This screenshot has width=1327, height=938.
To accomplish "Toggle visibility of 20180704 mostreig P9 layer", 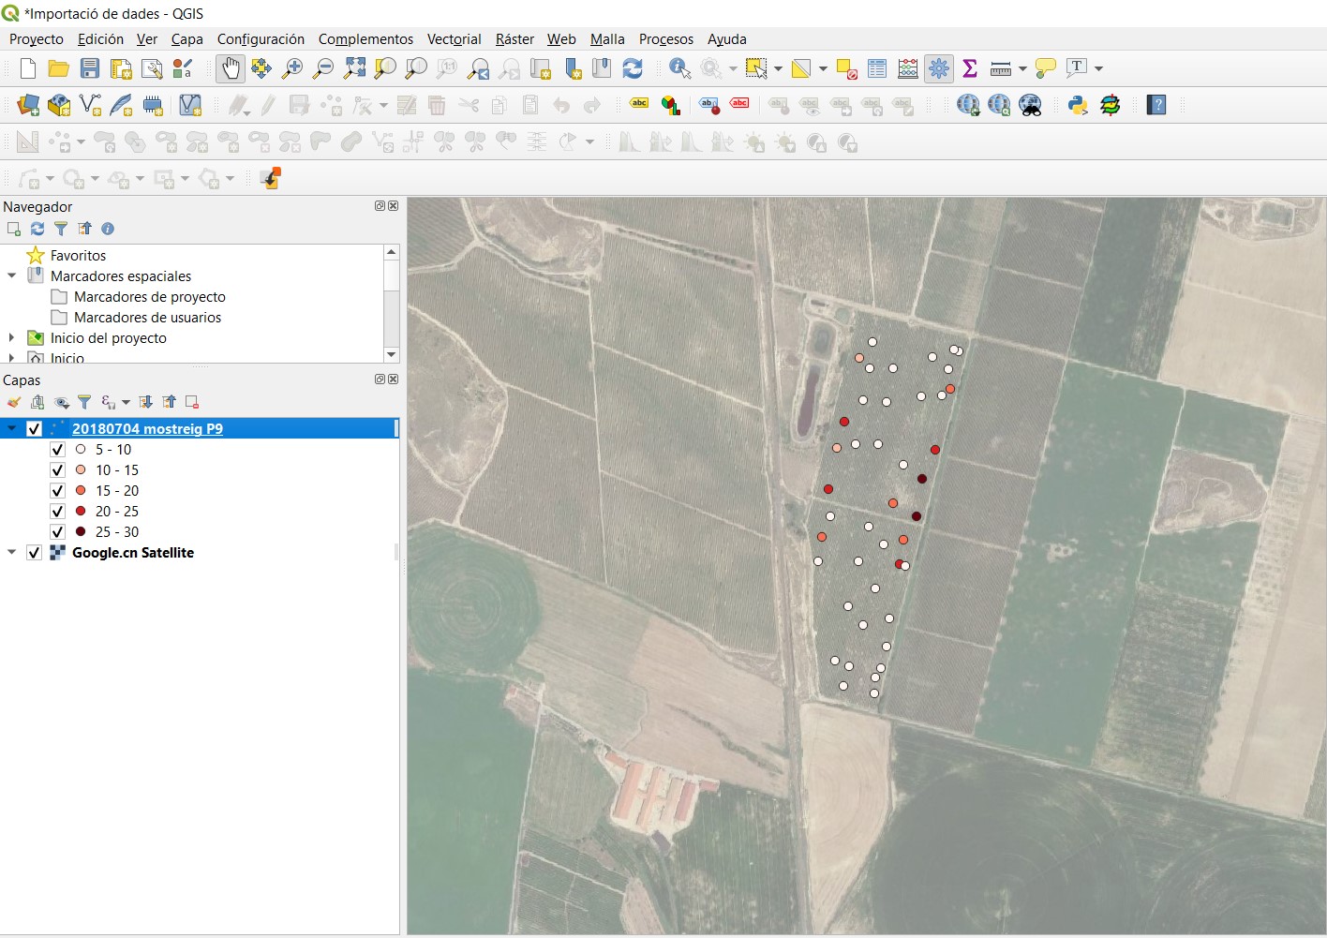I will [x=35, y=428].
